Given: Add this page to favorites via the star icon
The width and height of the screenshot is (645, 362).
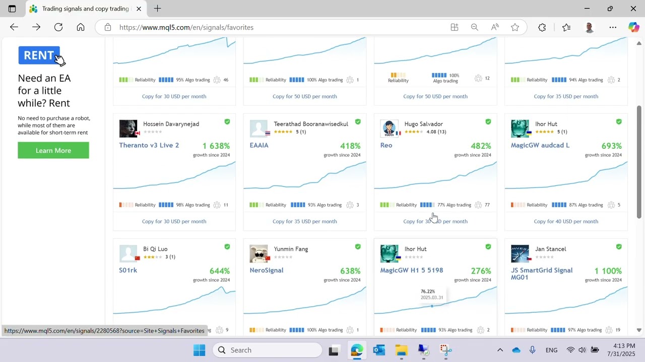Looking at the screenshot, I should click(515, 27).
